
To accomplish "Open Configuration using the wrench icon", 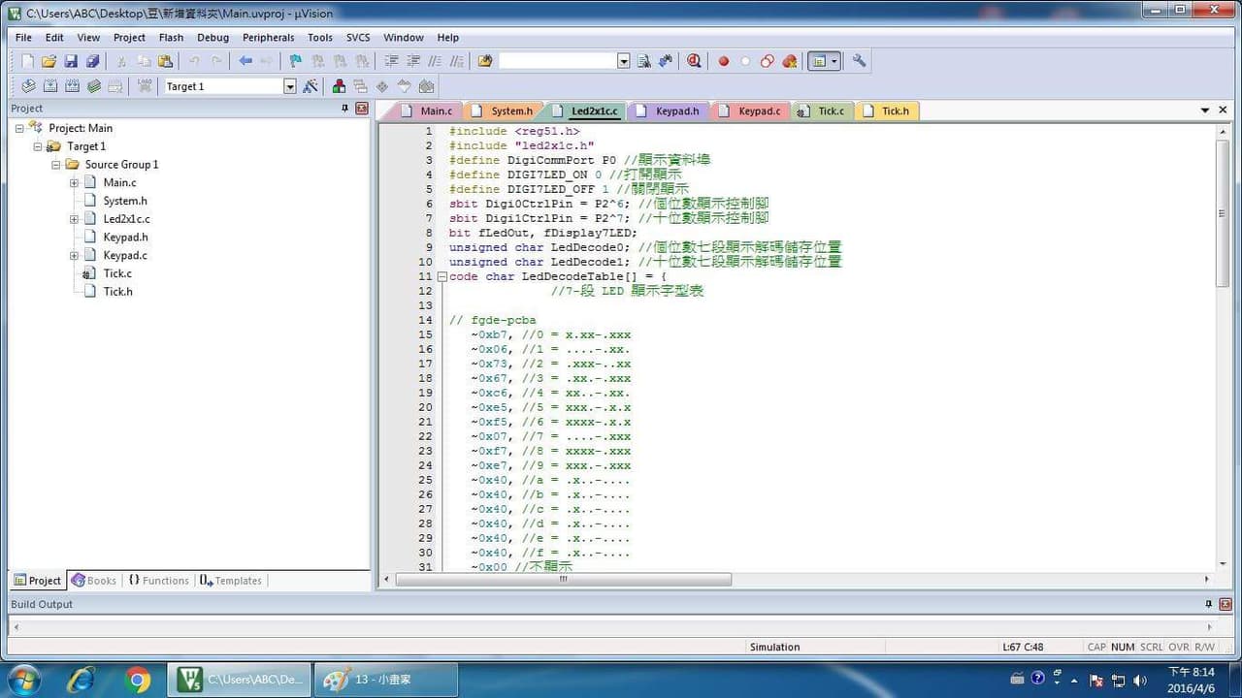I will [859, 61].
